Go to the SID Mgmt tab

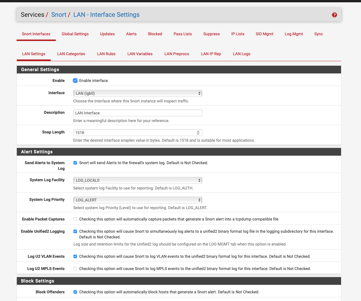pos(264,34)
